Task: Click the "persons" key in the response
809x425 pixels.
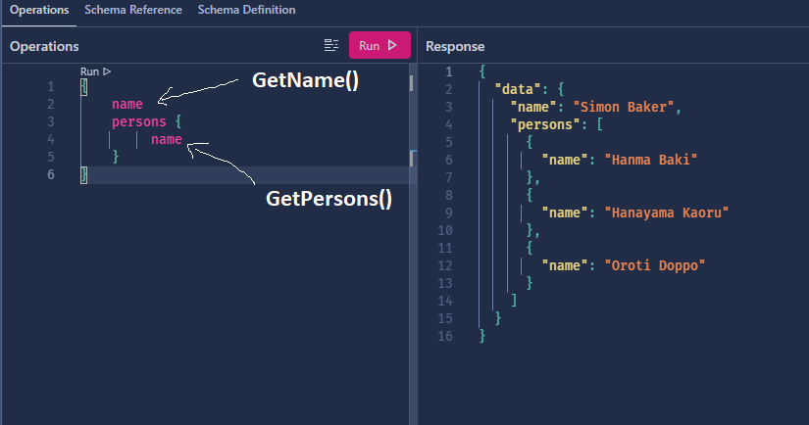Action: click(x=545, y=124)
